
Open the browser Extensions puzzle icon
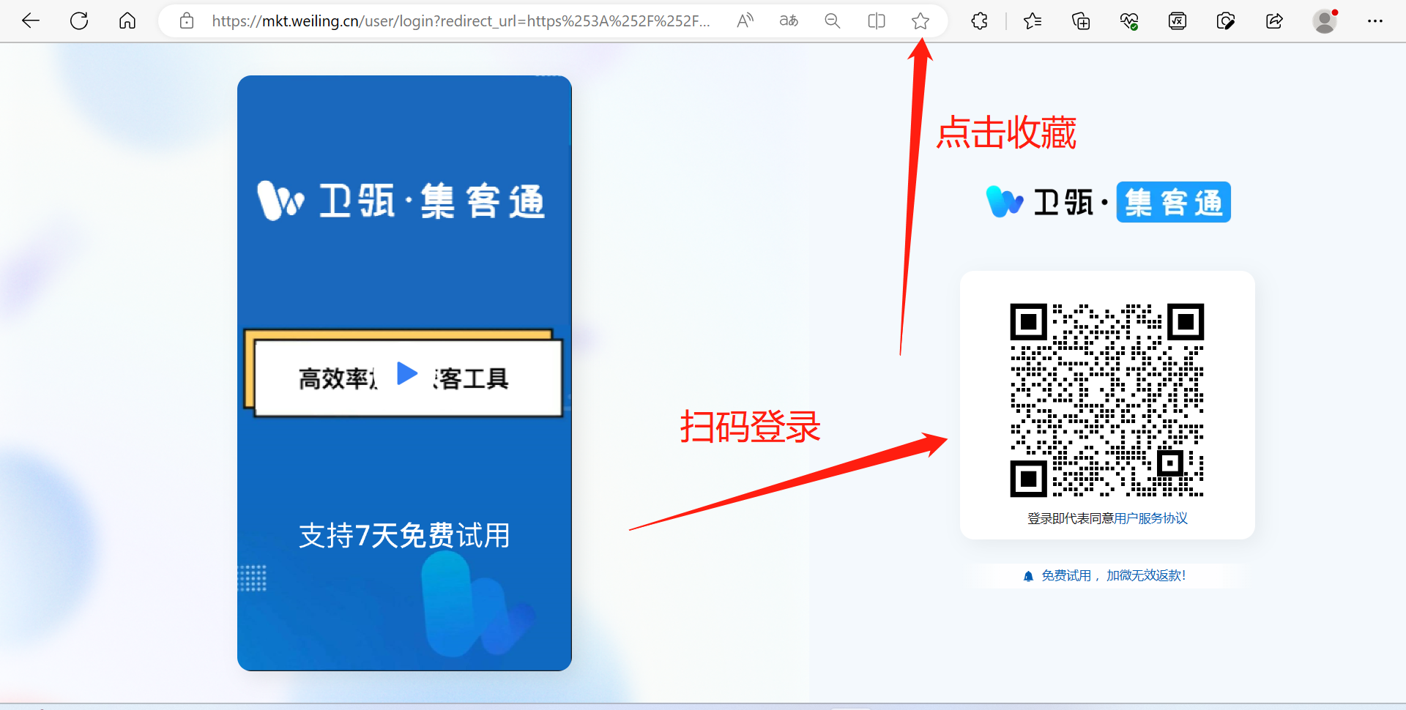point(980,20)
